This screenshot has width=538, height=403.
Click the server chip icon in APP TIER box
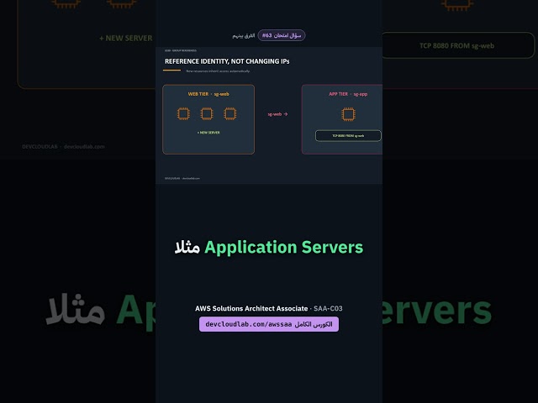pyautogui.click(x=348, y=114)
